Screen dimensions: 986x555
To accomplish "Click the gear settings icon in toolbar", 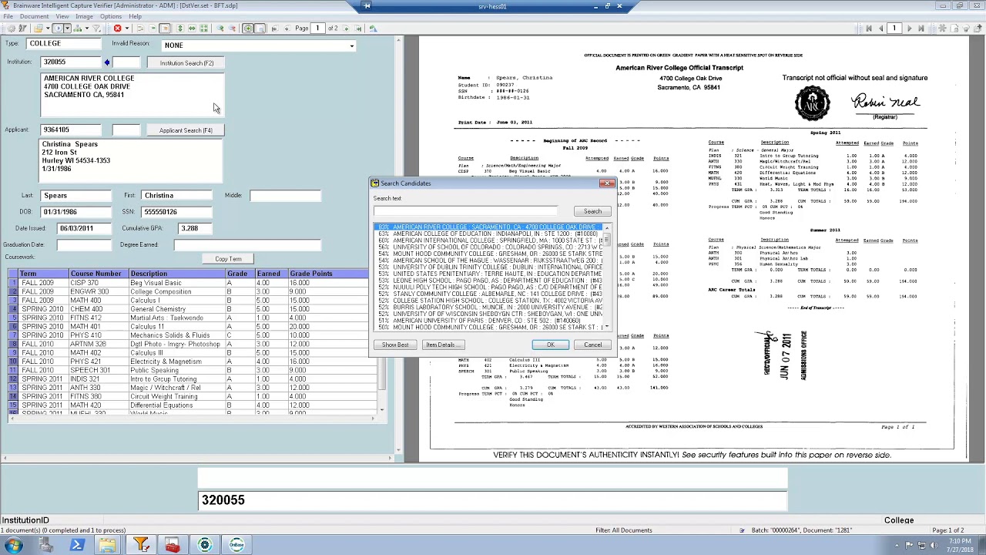I will pos(12,29).
